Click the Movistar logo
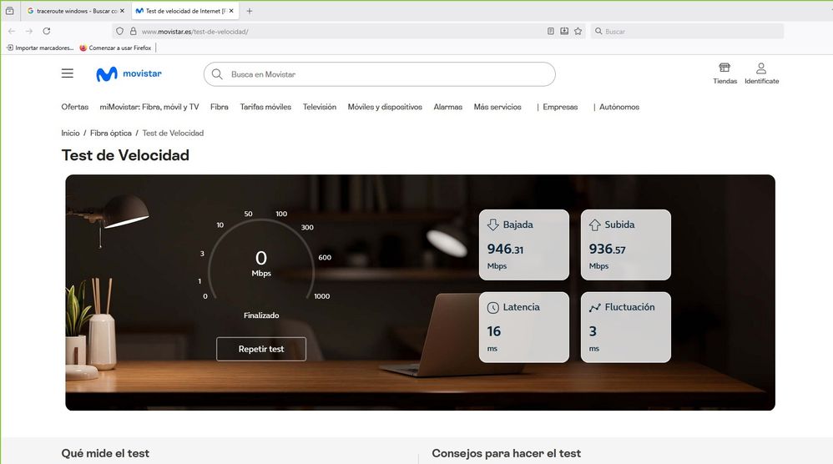Viewport: 833px width, 464px height. pyautogui.click(x=129, y=74)
